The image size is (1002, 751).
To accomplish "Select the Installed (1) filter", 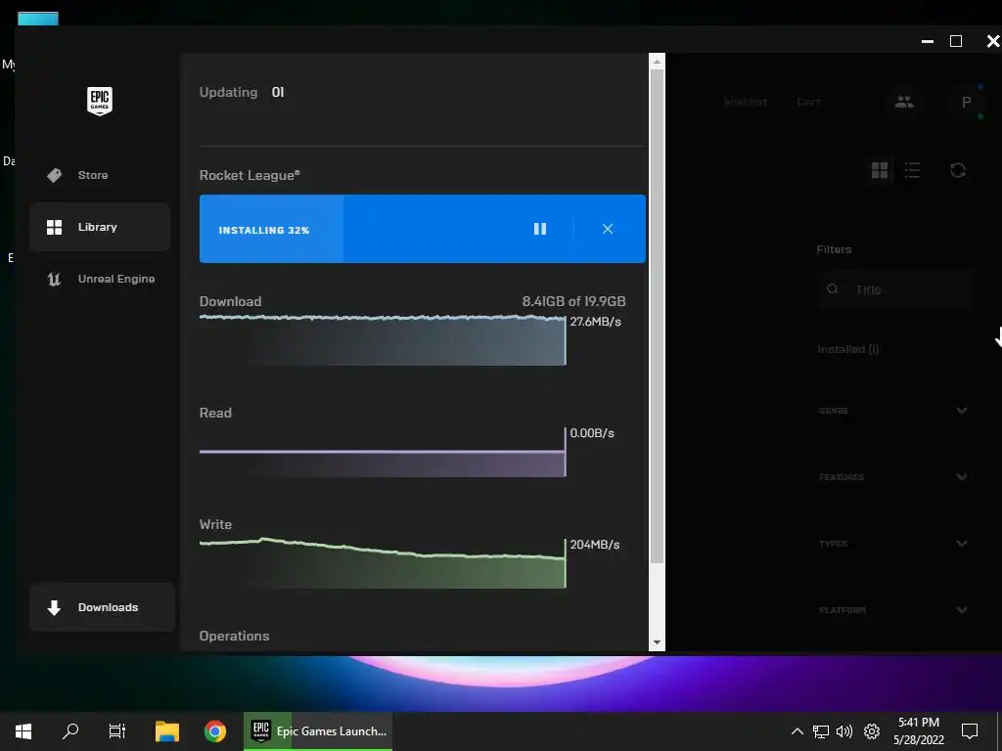I will click(x=848, y=349).
